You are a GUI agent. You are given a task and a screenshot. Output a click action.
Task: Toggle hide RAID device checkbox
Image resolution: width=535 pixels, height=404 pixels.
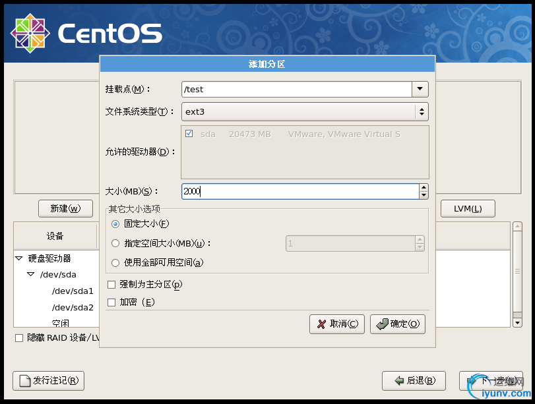(x=19, y=338)
